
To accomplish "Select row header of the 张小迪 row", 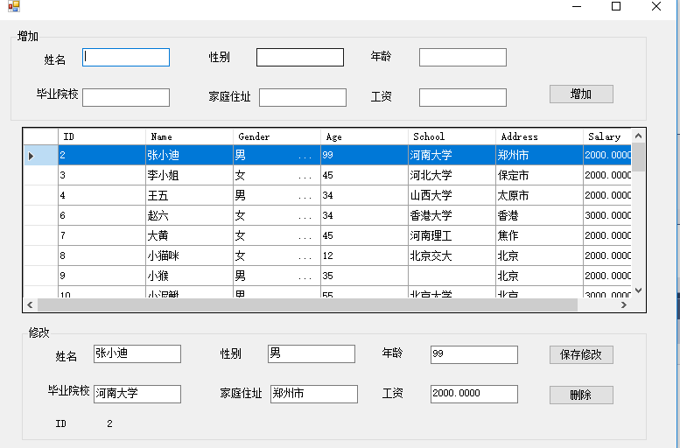I will tap(41, 155).
